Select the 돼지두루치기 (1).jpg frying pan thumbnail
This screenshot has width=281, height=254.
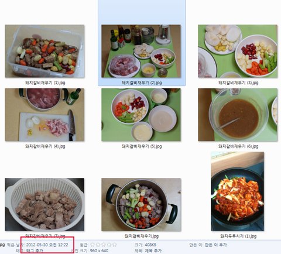(238, 191)
